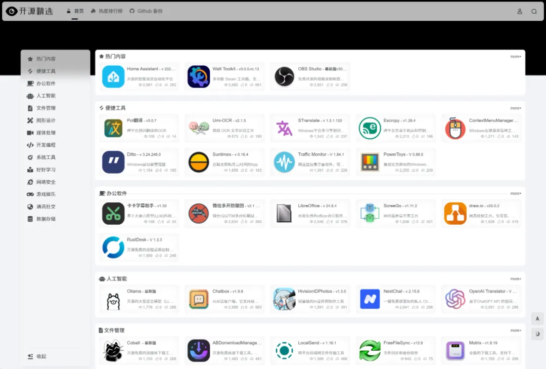Open the Home Assistant app icon
This screenshot has height=369, width=546.
click(113, 77)
